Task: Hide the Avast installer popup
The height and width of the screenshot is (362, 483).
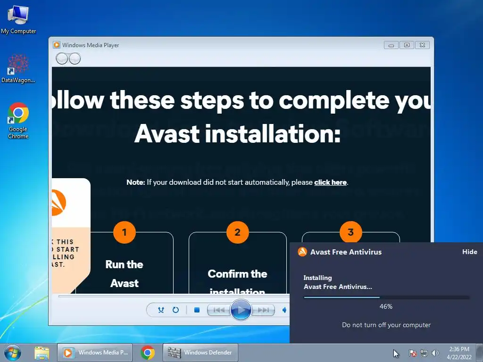Action: pos(469,252)
